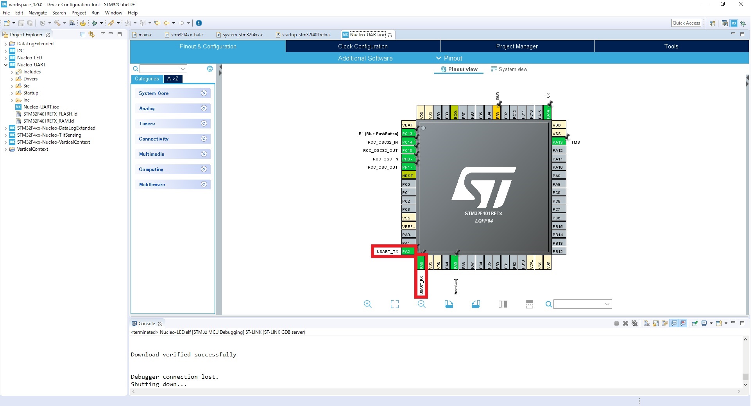
Task: Click the Build hammer icon
Action: [x=57, y=23]
